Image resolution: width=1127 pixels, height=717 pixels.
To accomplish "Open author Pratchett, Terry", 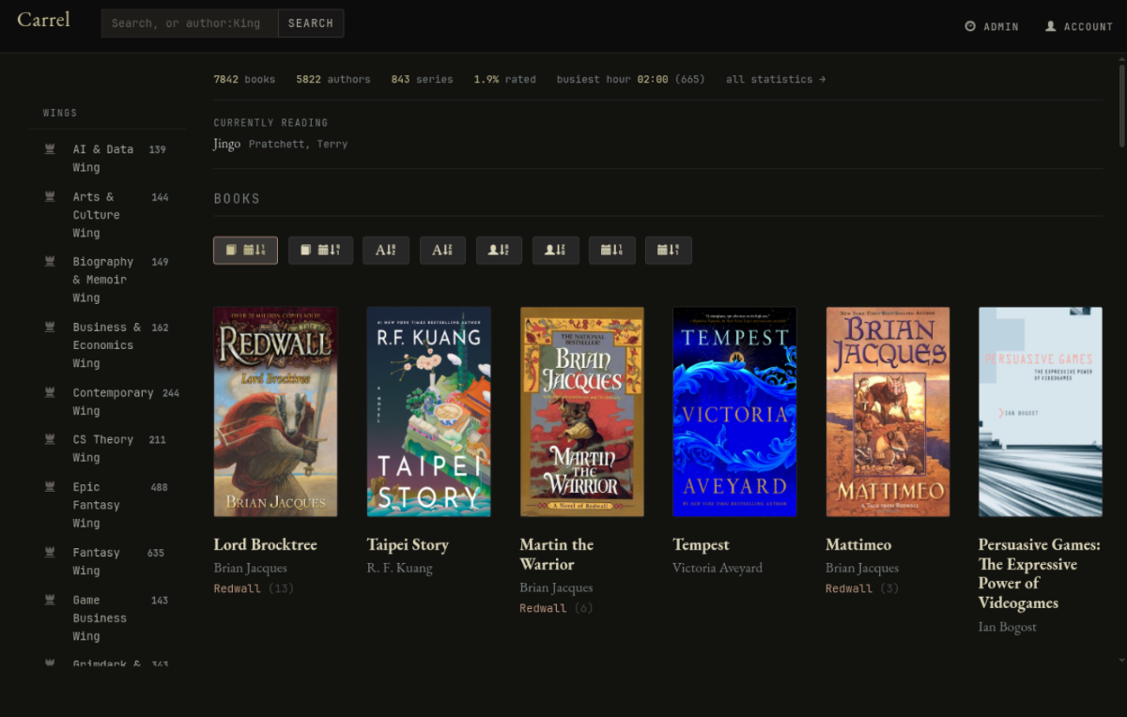I will (x=298, y=145).
